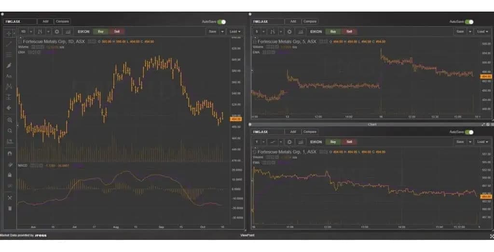Select the parallel lines tool in left toolbar
The height and width of the screenshot is (252, 494).
[9, 55]
